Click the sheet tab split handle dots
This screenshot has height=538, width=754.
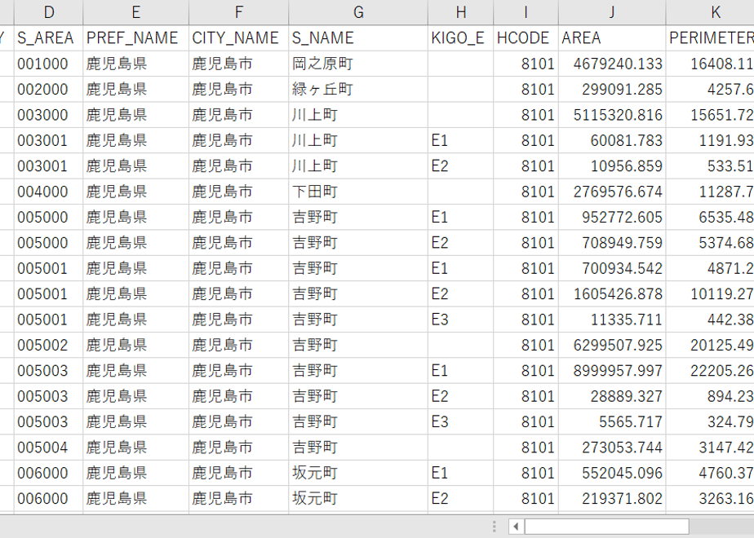pos(495,527)
